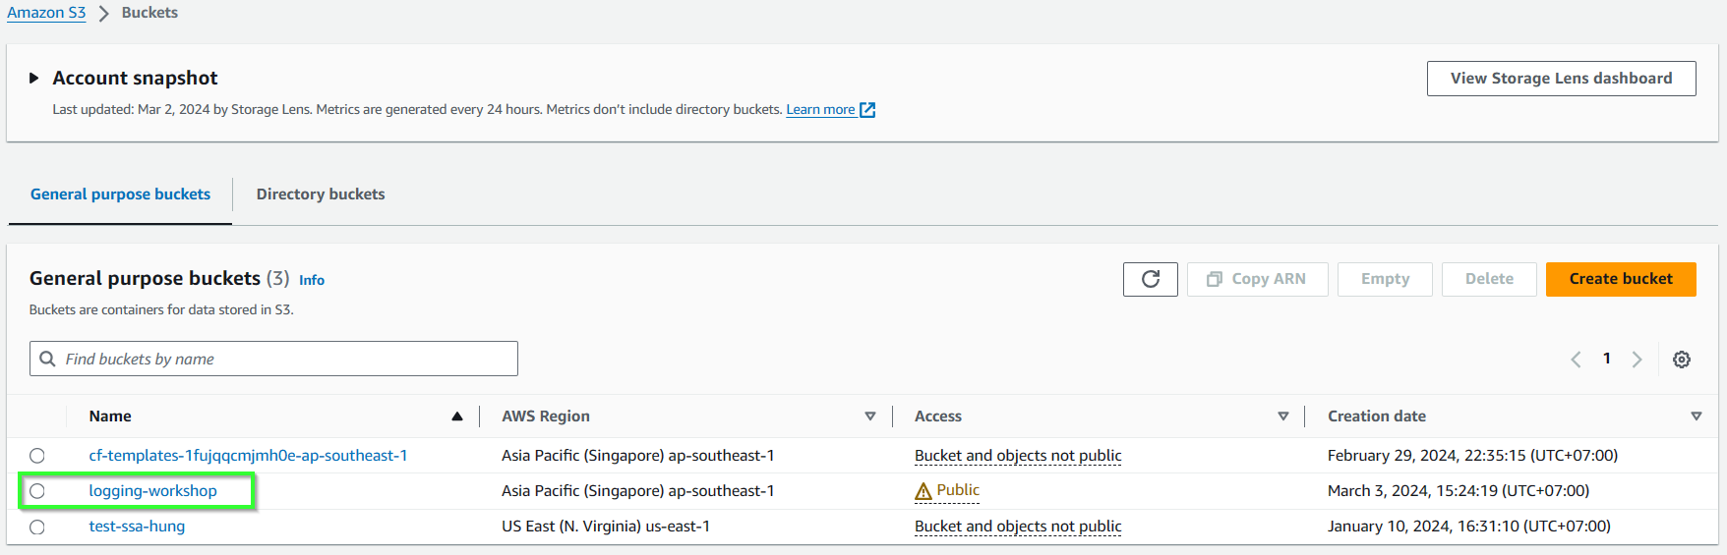Sort by Creation date column arrow

pos(1697,416)
